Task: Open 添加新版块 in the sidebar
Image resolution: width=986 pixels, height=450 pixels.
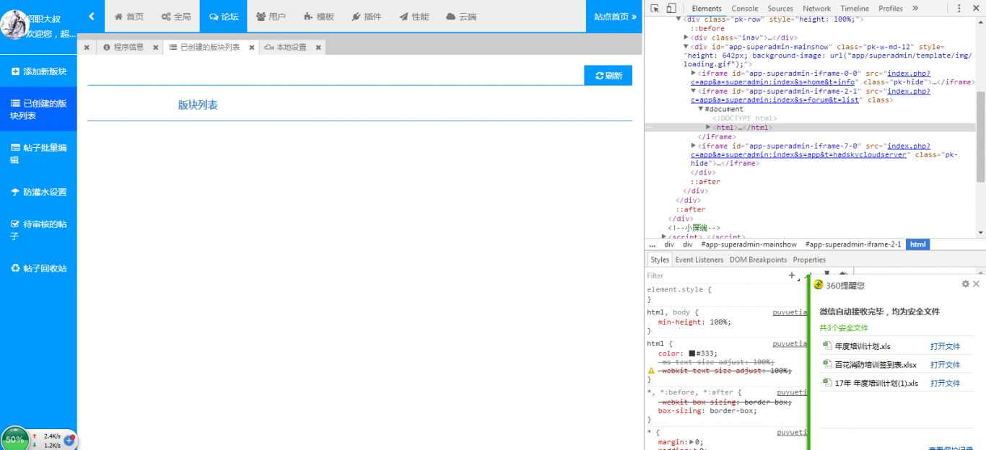Action: [x=38, y=71]
